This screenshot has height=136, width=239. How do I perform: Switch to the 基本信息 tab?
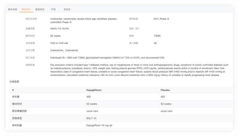(x=12, y=10)
